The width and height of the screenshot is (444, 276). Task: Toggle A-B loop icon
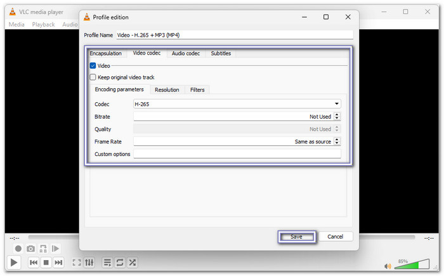[43, 249]
